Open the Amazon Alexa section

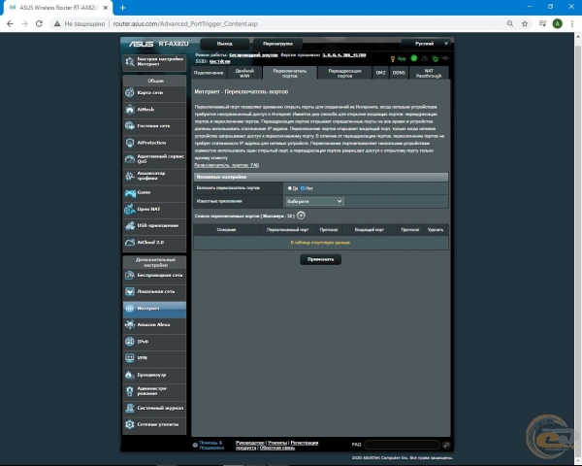(x=154, y=325)
